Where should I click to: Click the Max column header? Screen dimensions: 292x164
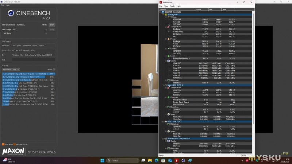pos(228,9)
